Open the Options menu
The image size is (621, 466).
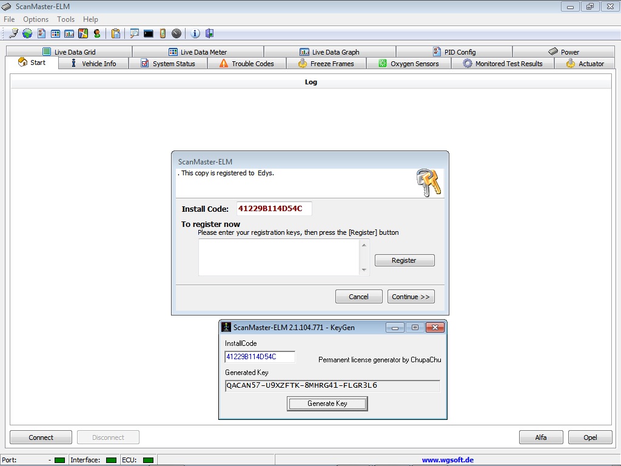[x=36, y=19]
